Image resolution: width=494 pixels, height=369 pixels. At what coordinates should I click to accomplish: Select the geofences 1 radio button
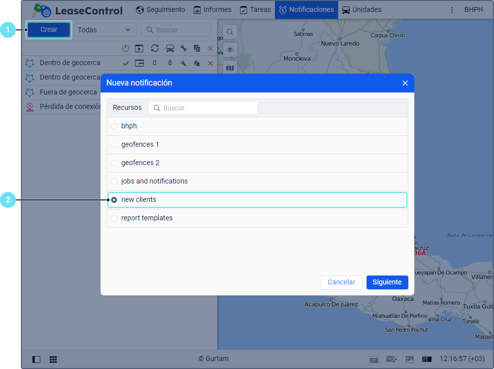point(114,145)
